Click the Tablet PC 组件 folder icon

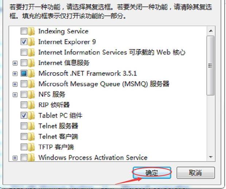(x=31, y=116)
